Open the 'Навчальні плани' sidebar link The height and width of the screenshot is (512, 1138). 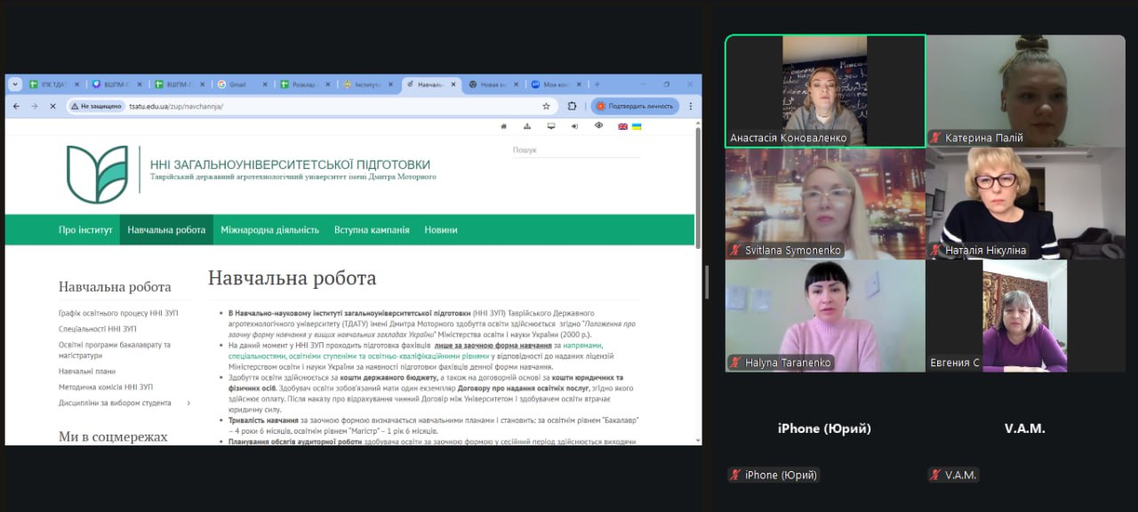pos(87,371)
